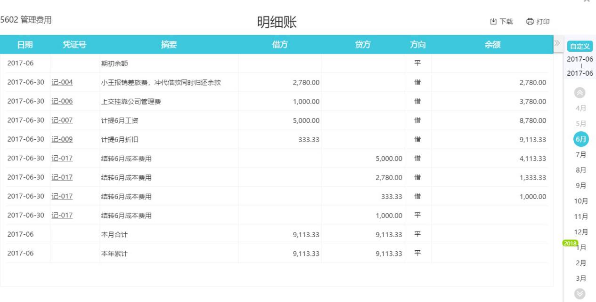Click the download icon next to 下载
The image size is (596, 302).
click(494, 22)
